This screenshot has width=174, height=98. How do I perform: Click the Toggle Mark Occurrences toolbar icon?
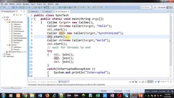[x=48, y=7]
